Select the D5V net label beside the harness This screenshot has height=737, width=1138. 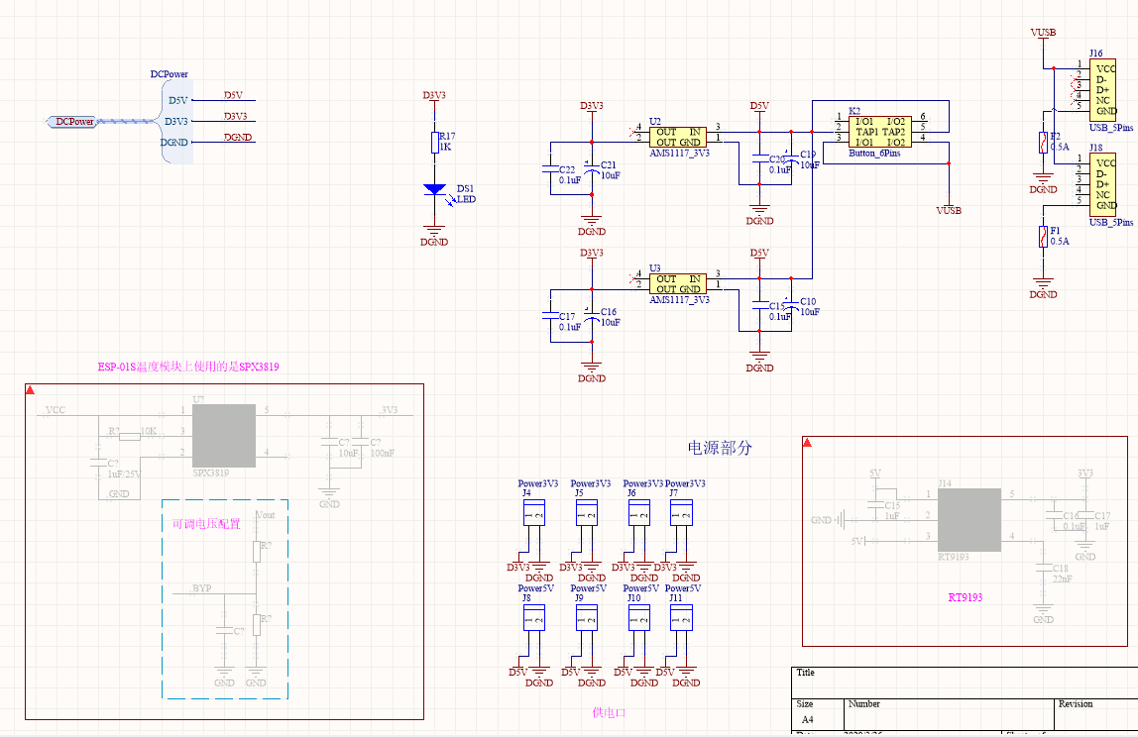click(x=233, y=95)
